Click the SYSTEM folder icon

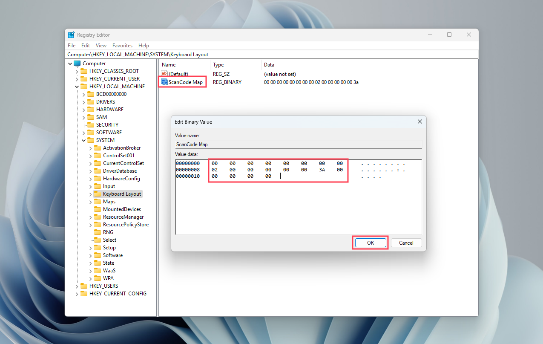point(91,140)
